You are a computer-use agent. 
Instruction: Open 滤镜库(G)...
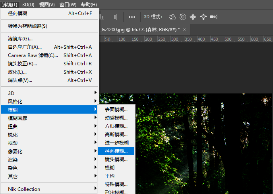click(x=50, y=39)
